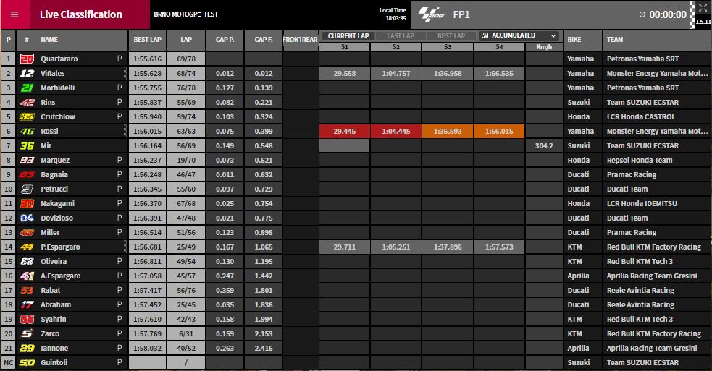Click the FRONT REAR column header
This screenshot has width=712, height=371.
coord(300,40)
